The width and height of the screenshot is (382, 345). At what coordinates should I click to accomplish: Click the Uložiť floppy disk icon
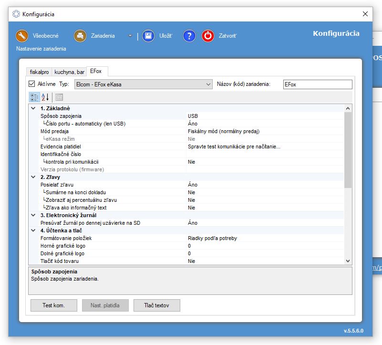tap(148, 36)
